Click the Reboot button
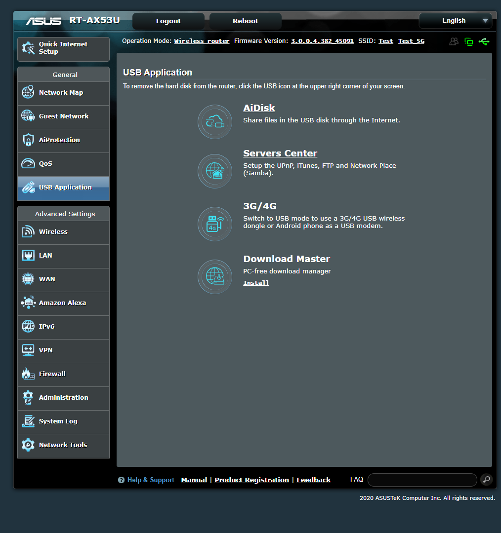 pos(245,21)
